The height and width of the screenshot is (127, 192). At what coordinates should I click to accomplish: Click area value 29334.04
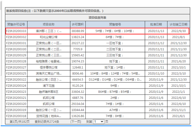[x=78, y=104]
